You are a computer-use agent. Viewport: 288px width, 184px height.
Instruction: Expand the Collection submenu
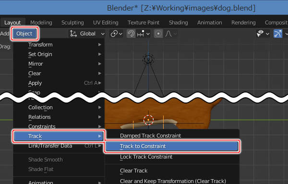point(59,107)
